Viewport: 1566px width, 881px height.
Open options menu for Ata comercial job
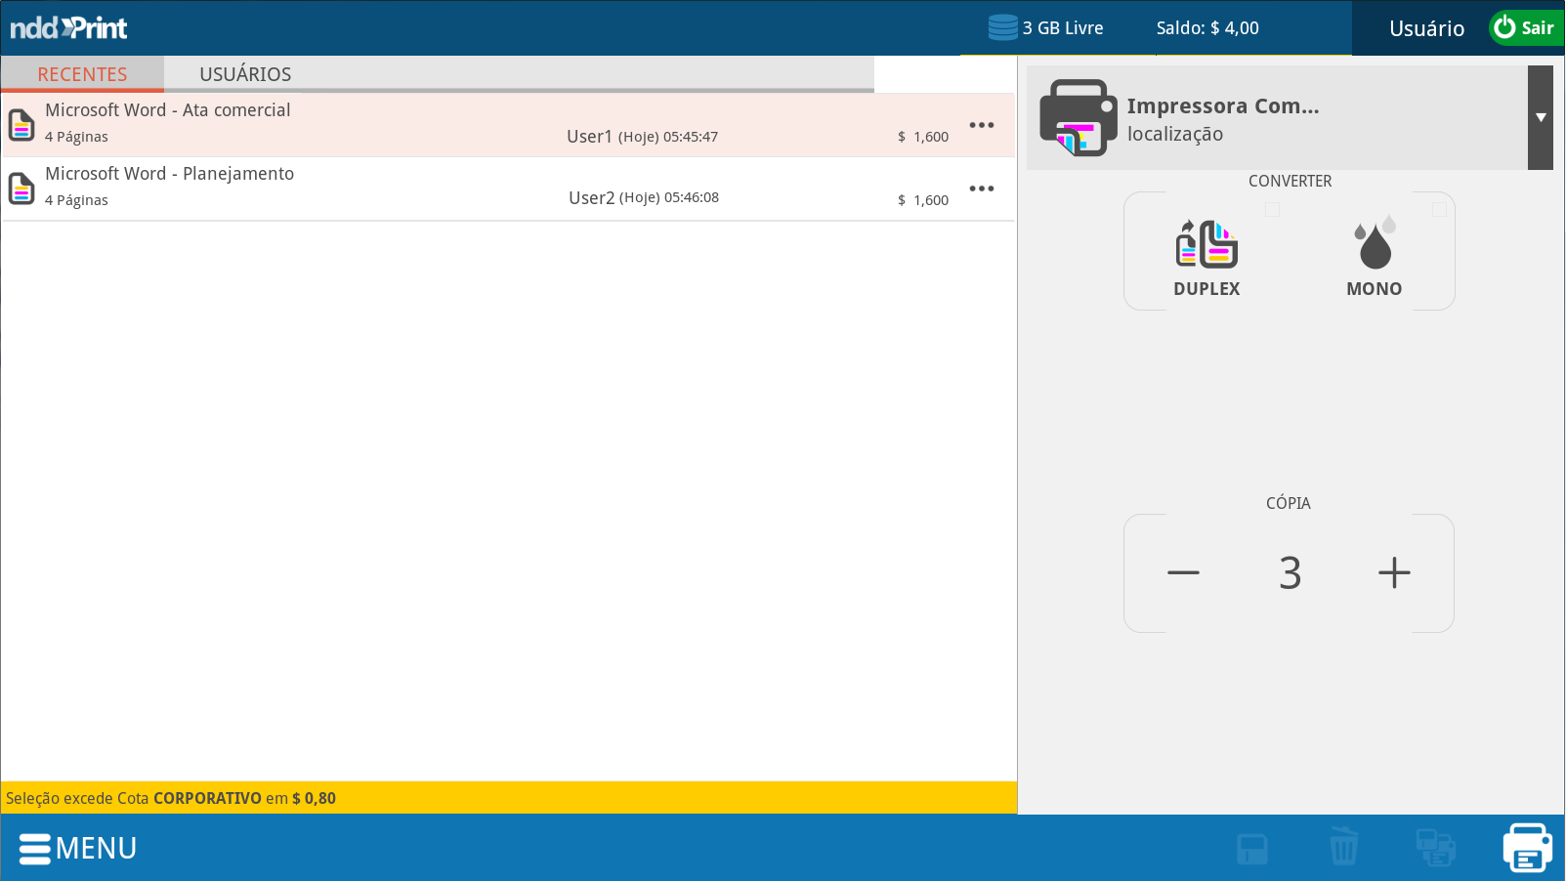point(981,125)
